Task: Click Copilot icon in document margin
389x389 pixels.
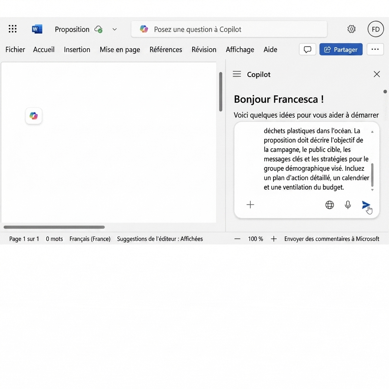Action: pyautogui.click(x=33, y=115)
